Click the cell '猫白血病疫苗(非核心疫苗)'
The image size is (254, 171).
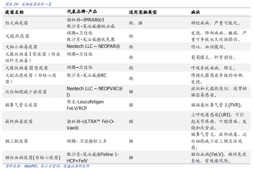click(33, 157)
